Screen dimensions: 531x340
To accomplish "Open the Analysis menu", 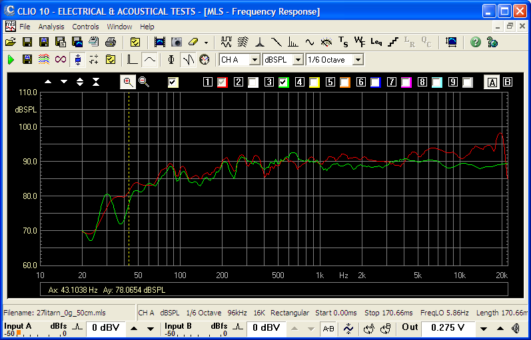I will pos(51,27).
